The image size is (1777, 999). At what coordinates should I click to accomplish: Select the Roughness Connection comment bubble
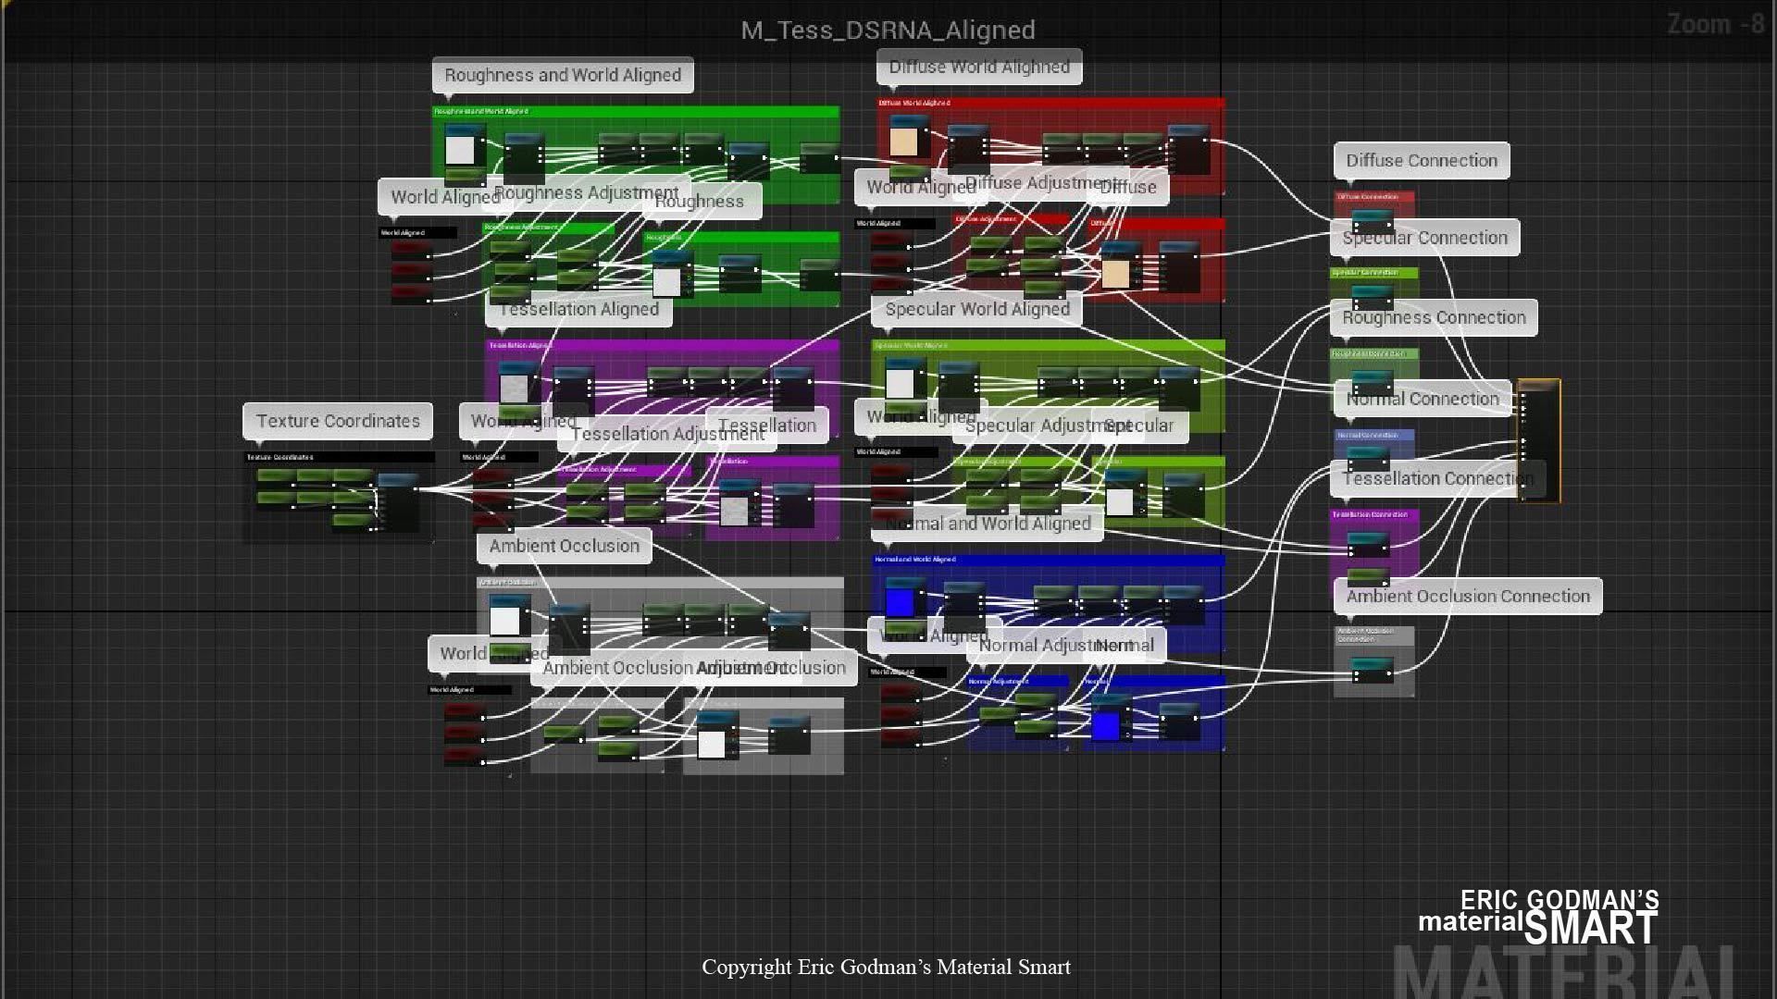click(1434, 317)
